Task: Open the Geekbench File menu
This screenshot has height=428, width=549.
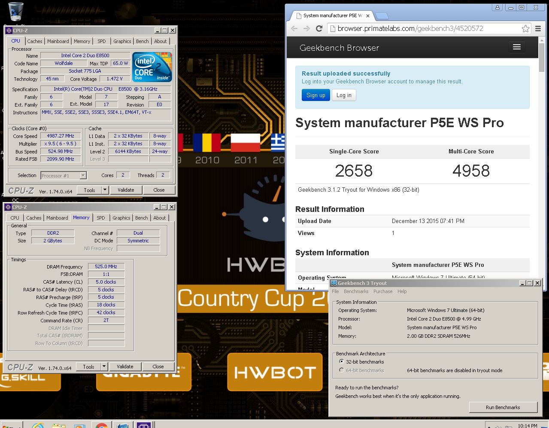Action: pyautogui.click(x=335, y=291)
